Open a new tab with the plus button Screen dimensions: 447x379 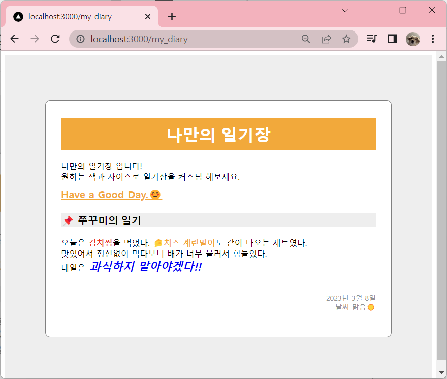click(172, 16)
